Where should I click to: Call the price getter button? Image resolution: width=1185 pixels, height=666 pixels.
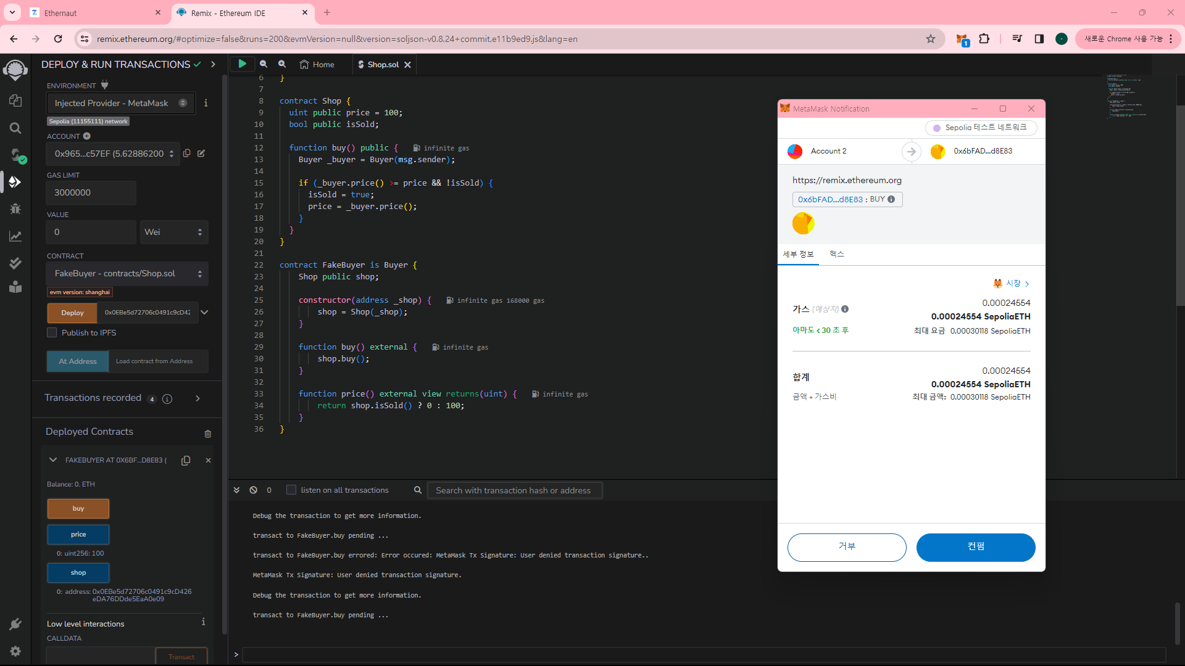(78, 535)
